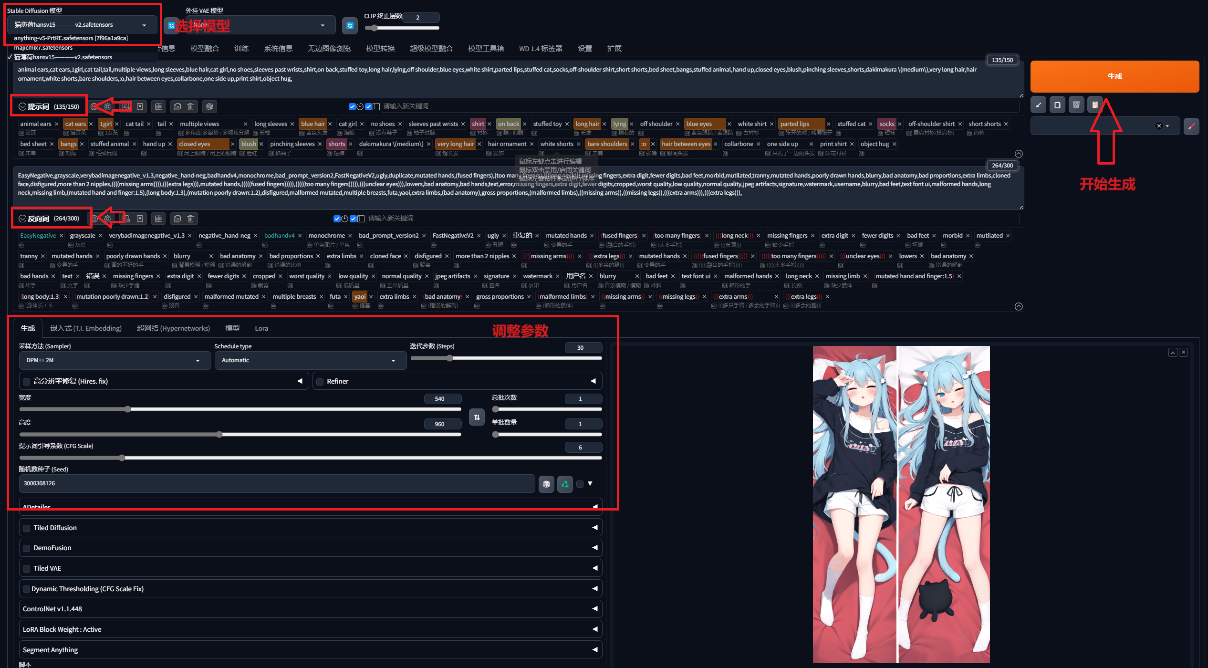Click the paintbrush edit styles icon
Viewport: 1208px width, 668px height.
(1191, 126)
